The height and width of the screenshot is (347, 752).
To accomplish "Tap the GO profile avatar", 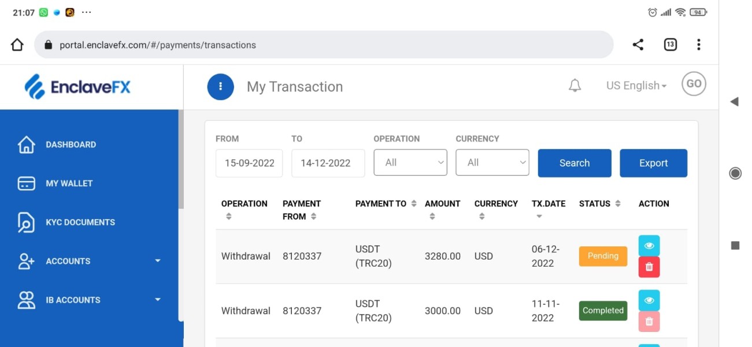I will point(694,84).
